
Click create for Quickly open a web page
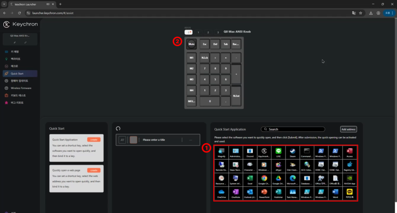94,170
